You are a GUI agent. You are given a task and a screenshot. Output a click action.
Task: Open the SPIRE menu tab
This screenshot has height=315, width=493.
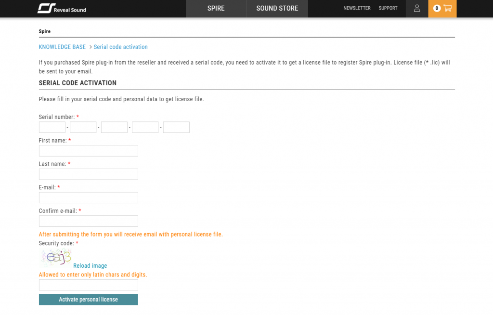pyautogui.click(x=216, y=8)
